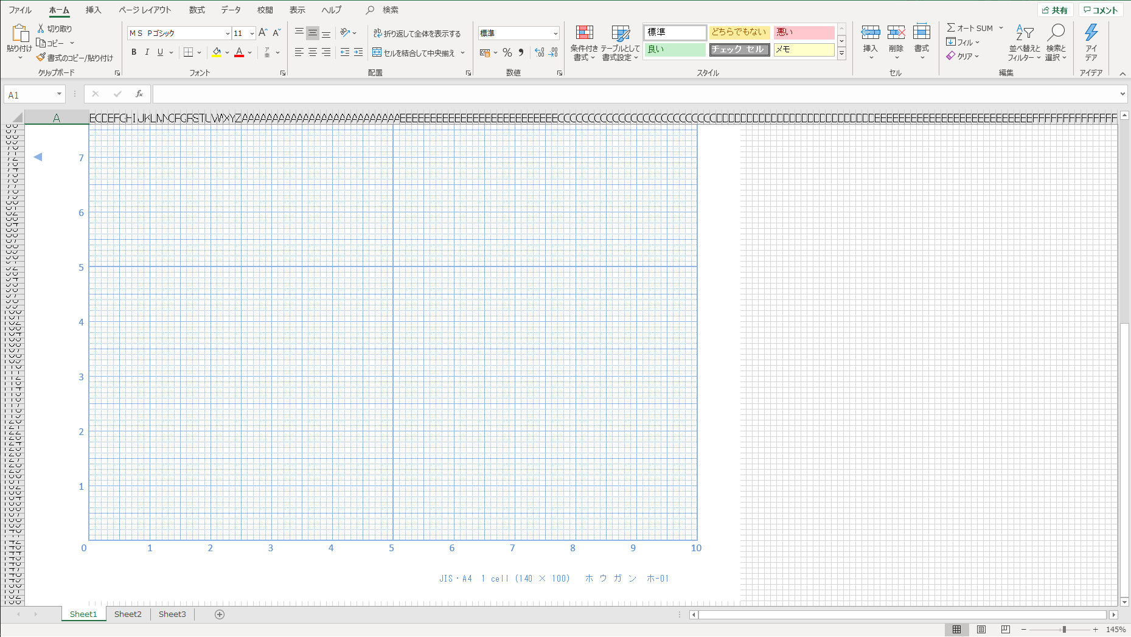
Task: Decrease font size with the small A icon
Action: tap(277, 33)
